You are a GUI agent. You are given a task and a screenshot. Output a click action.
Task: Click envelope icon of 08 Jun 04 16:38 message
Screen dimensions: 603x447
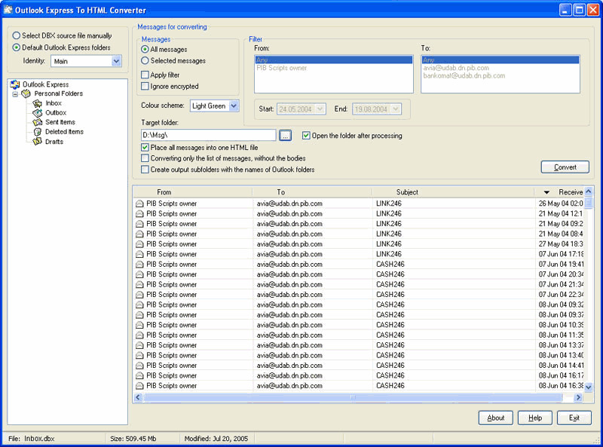139,386
